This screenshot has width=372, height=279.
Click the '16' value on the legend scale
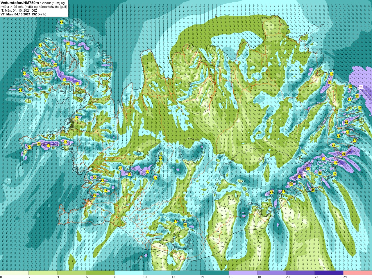point(231,277)
